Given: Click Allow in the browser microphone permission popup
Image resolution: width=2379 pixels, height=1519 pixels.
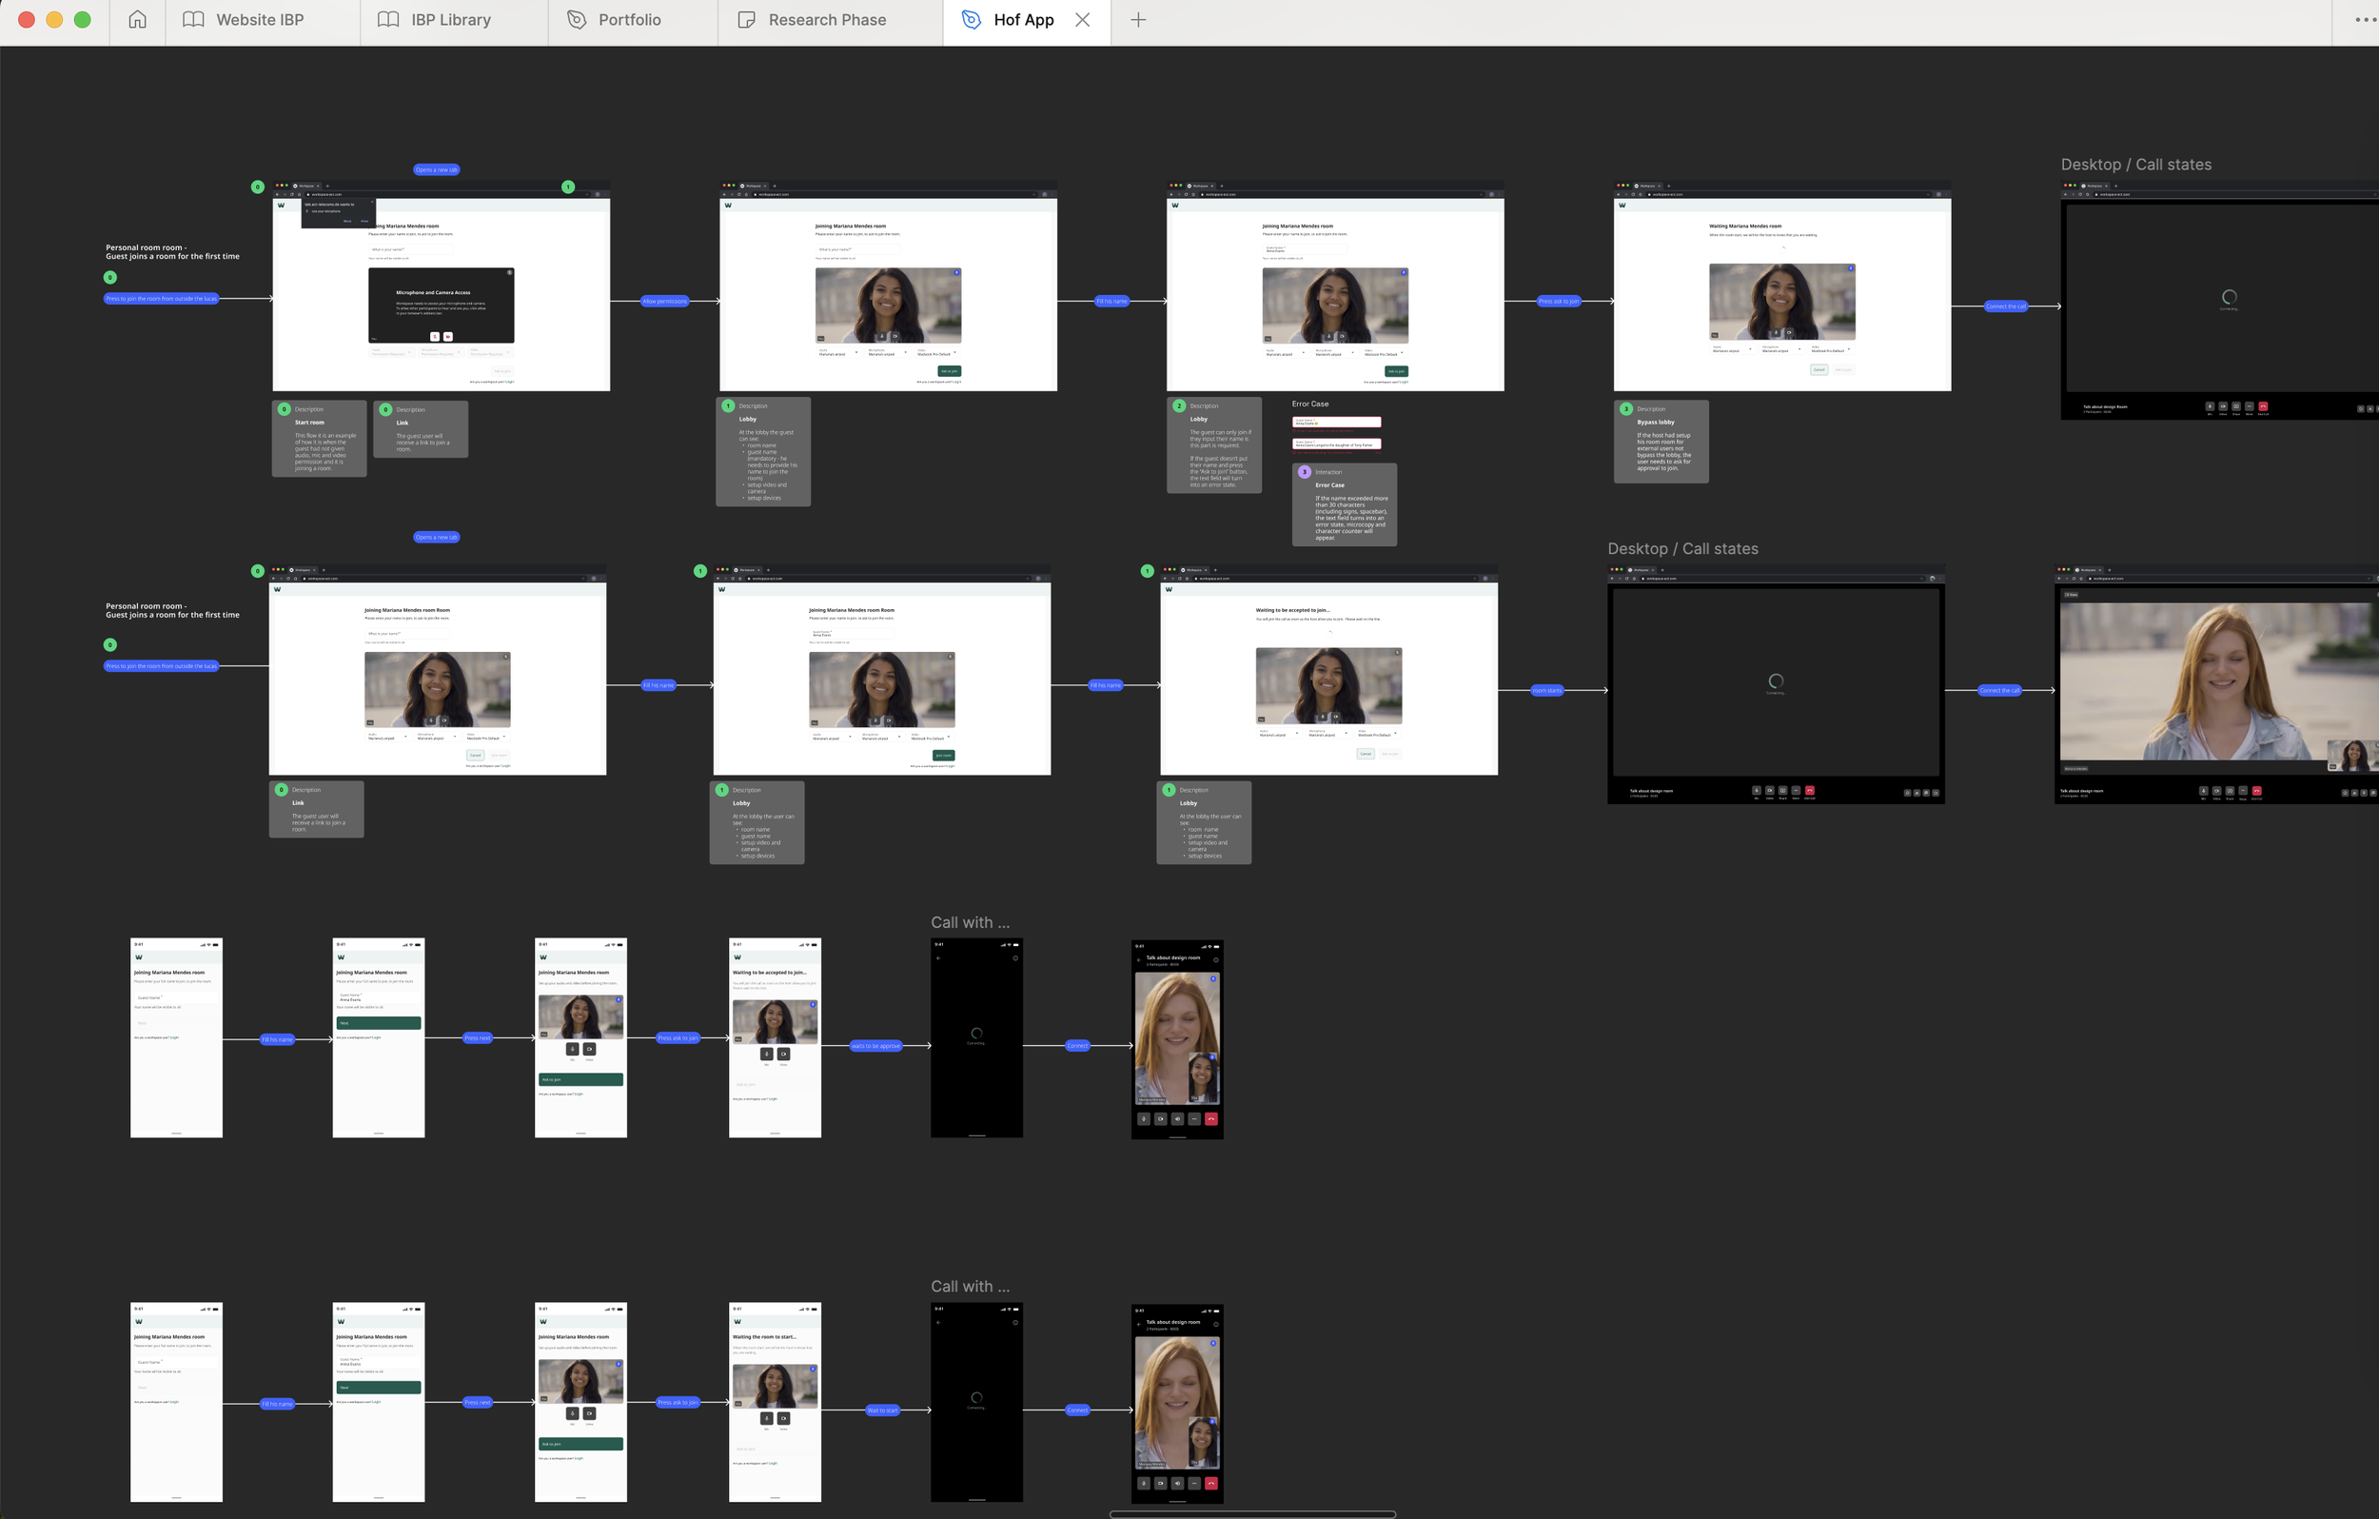Looking at the screenshot, I should click(x=364, y=223).
